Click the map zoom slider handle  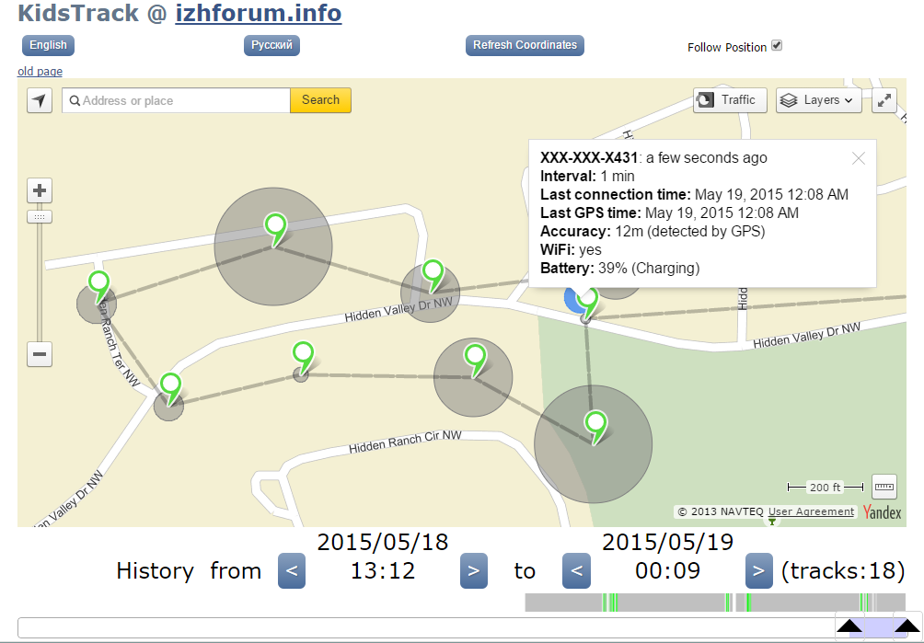40,217
